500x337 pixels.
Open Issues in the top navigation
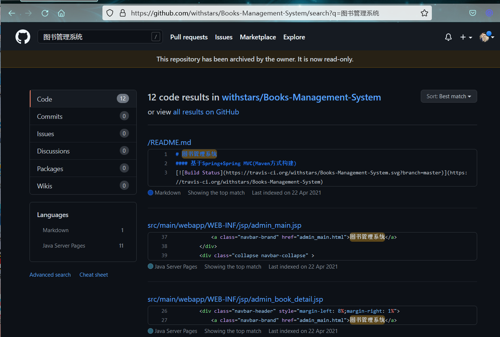(x=224, y=37)
